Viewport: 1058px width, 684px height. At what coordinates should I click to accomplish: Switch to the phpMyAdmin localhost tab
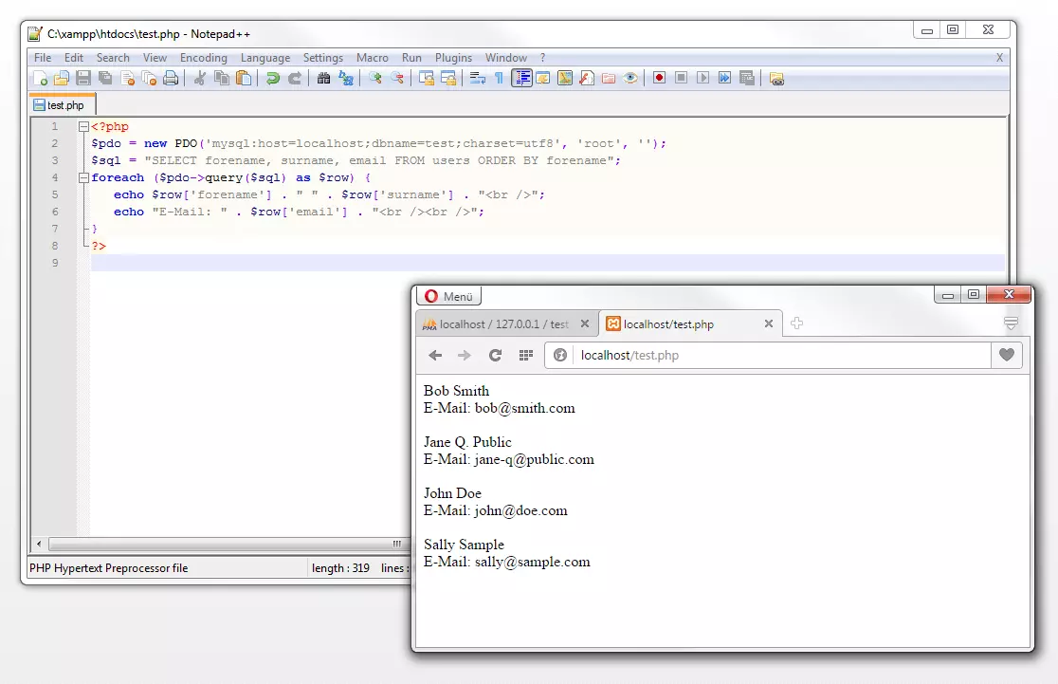tap(502, 324)
